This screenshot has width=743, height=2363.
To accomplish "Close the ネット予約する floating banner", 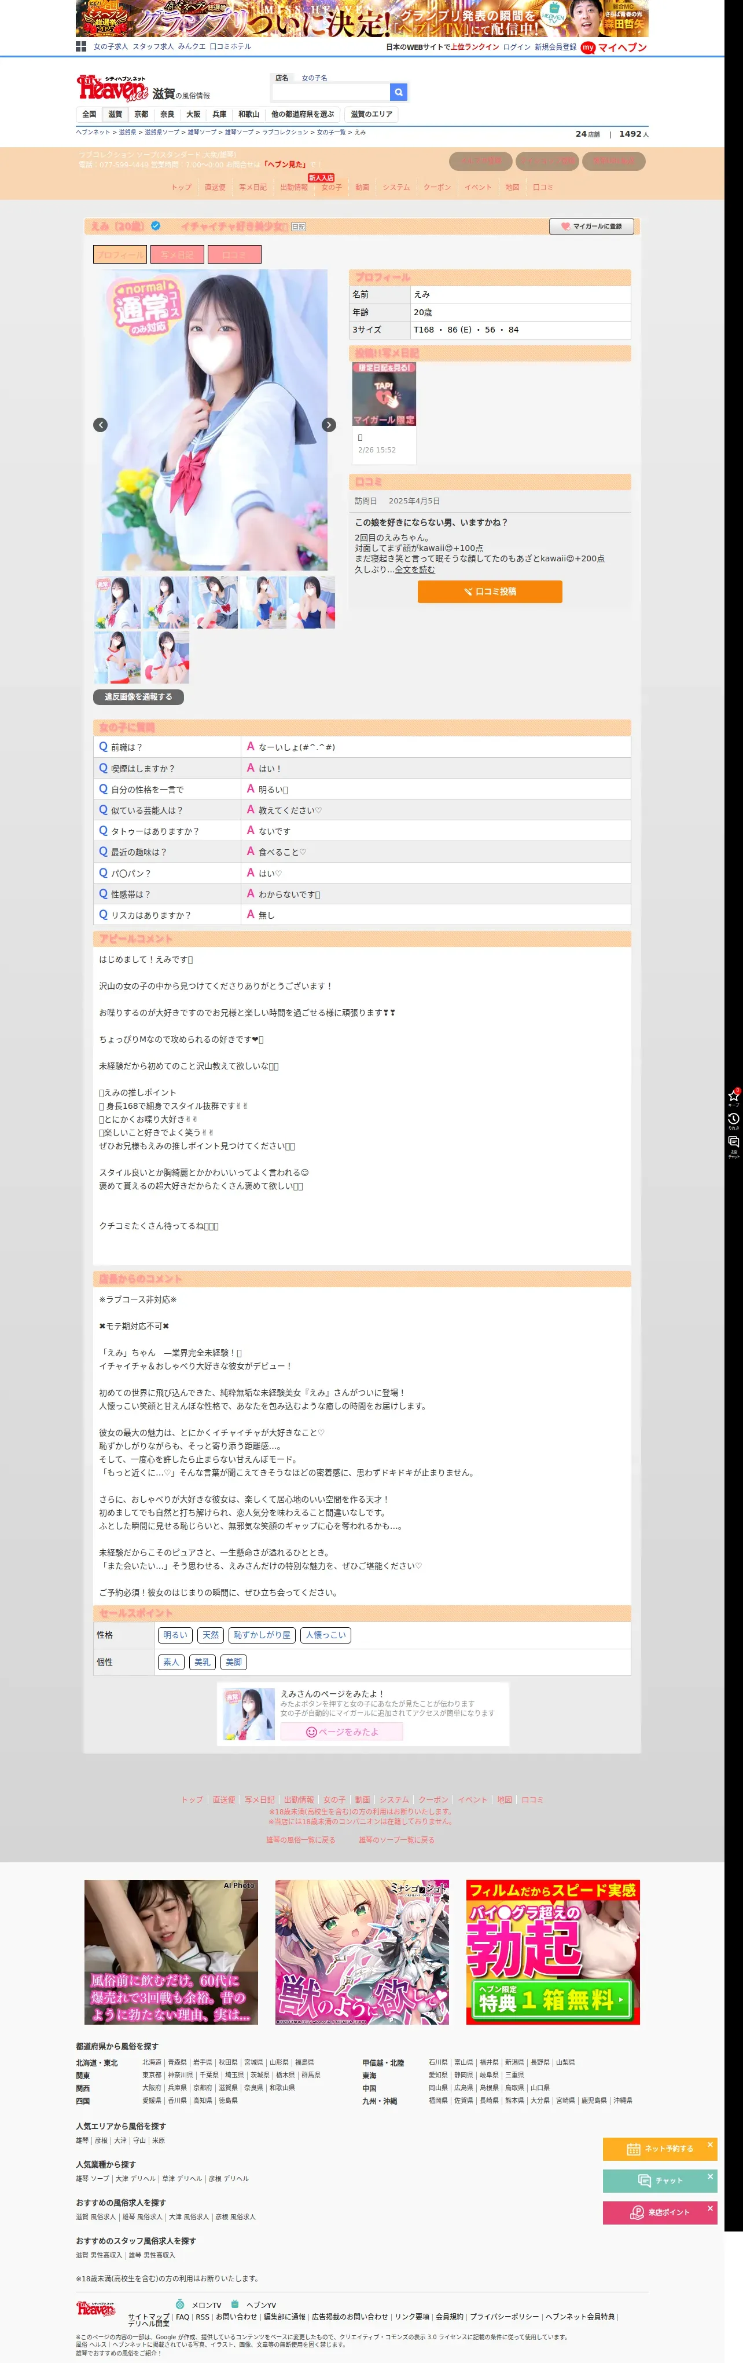I will pyautogui.click(x=710, y=2144).
